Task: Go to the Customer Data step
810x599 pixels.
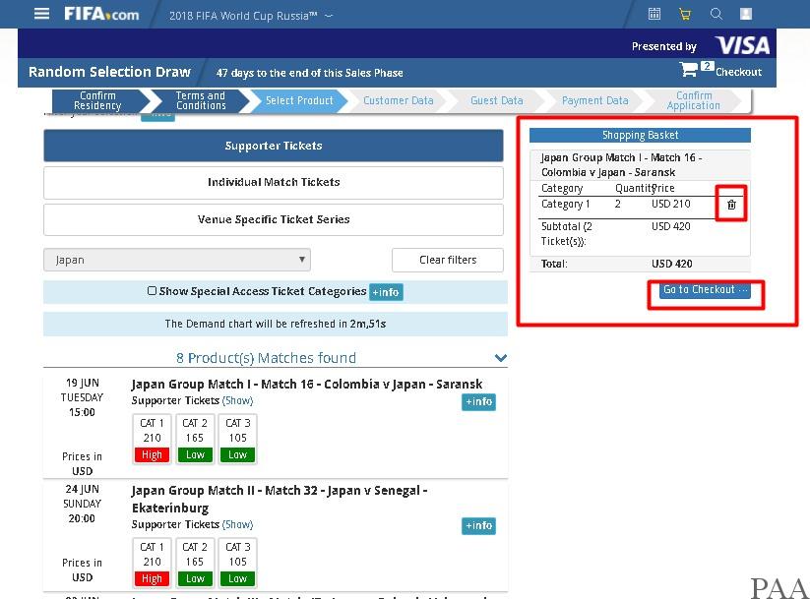Action: [399, 100]
